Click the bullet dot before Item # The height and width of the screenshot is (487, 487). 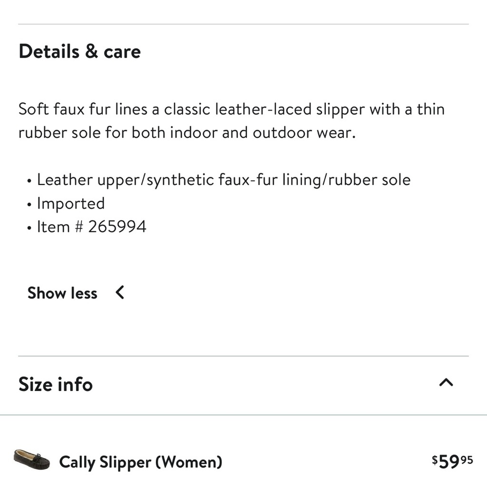tap(30, 227)
